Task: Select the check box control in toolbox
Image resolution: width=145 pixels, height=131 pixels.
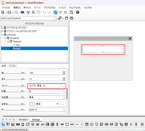Action: click(28, 124)
